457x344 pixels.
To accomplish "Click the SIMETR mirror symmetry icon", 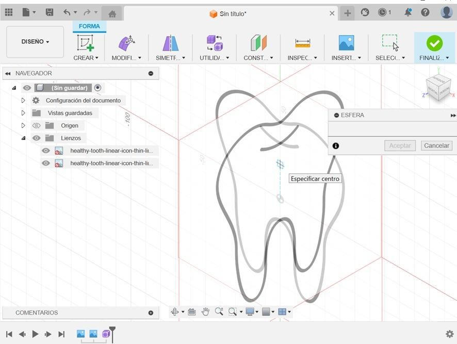I will click(171, 43).
